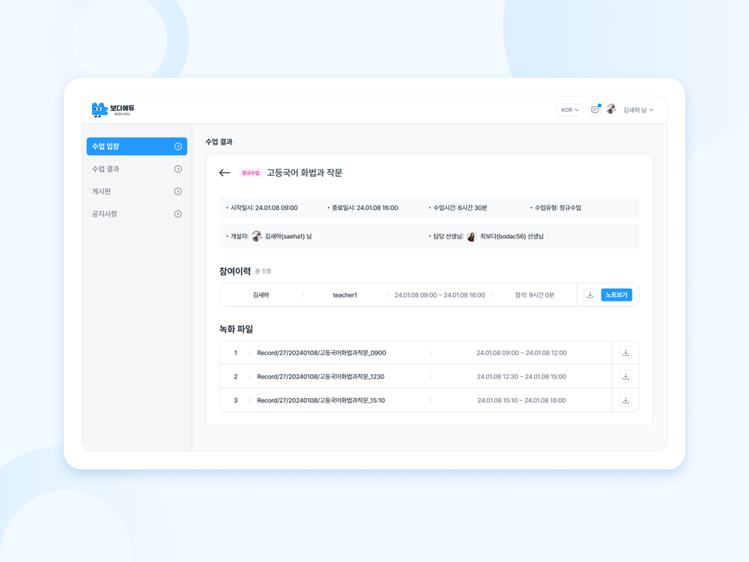Click the 정규수업 tag badge
This screenshot has height=562, width=749.
[x=250, y=173]
